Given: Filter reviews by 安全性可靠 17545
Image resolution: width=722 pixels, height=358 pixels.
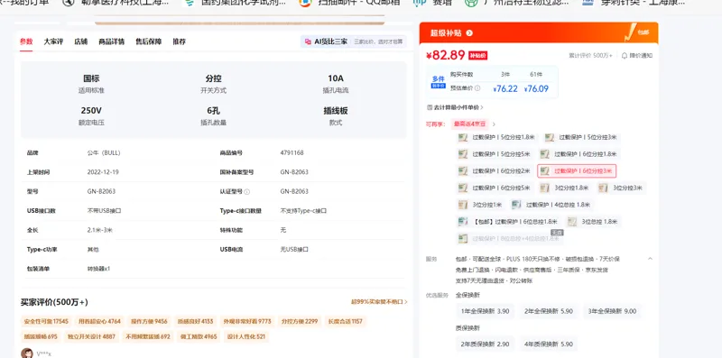Looking at the screenshot, I should pyautogui.click(x=46, y=321).
